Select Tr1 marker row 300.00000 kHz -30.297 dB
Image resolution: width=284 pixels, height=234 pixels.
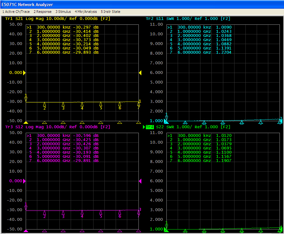coord(63,27)
